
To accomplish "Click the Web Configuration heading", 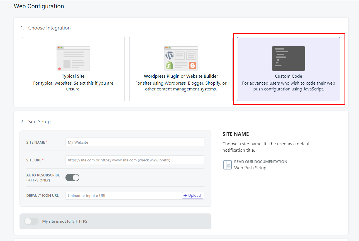I will pyautogui.click(x=39, y=6).
